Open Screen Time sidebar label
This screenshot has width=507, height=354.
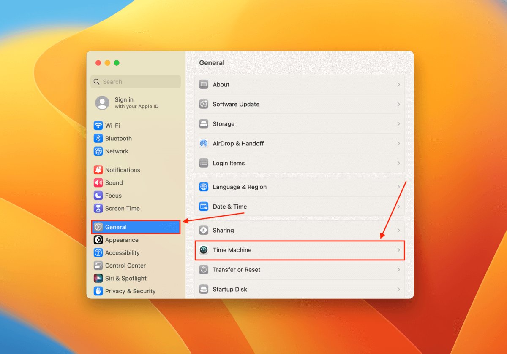(x=123, y=208)
